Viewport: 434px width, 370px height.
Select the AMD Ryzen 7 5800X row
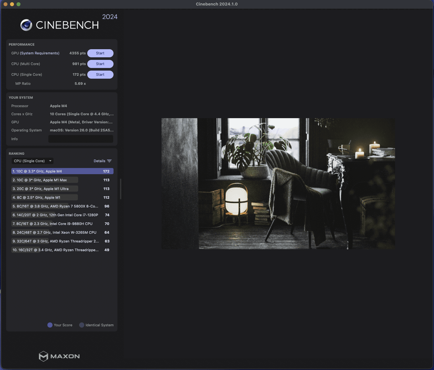[62, 206]
